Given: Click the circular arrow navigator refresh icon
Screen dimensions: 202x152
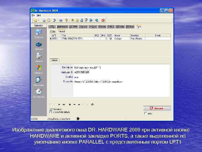Looking at the screenshot, I should click(92, 104).
